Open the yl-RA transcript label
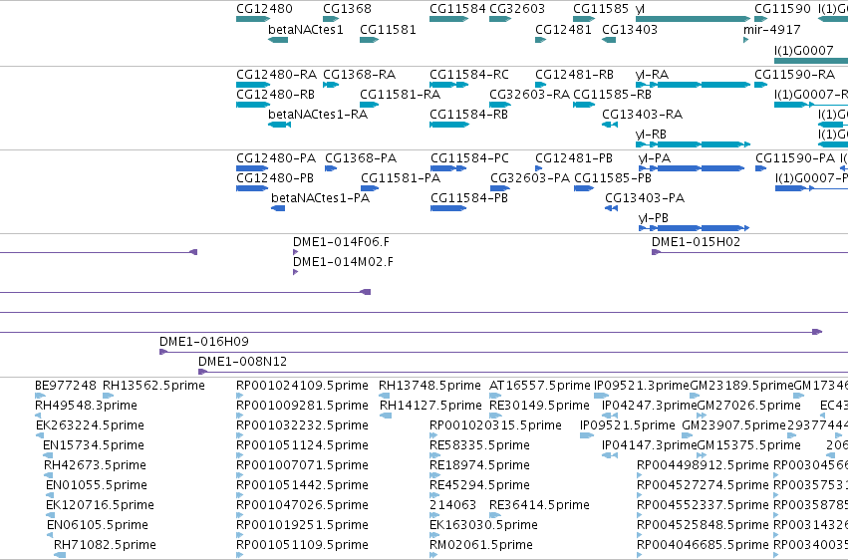The height and width of the screenshot is (560, 848). click(x=652, y=74)
